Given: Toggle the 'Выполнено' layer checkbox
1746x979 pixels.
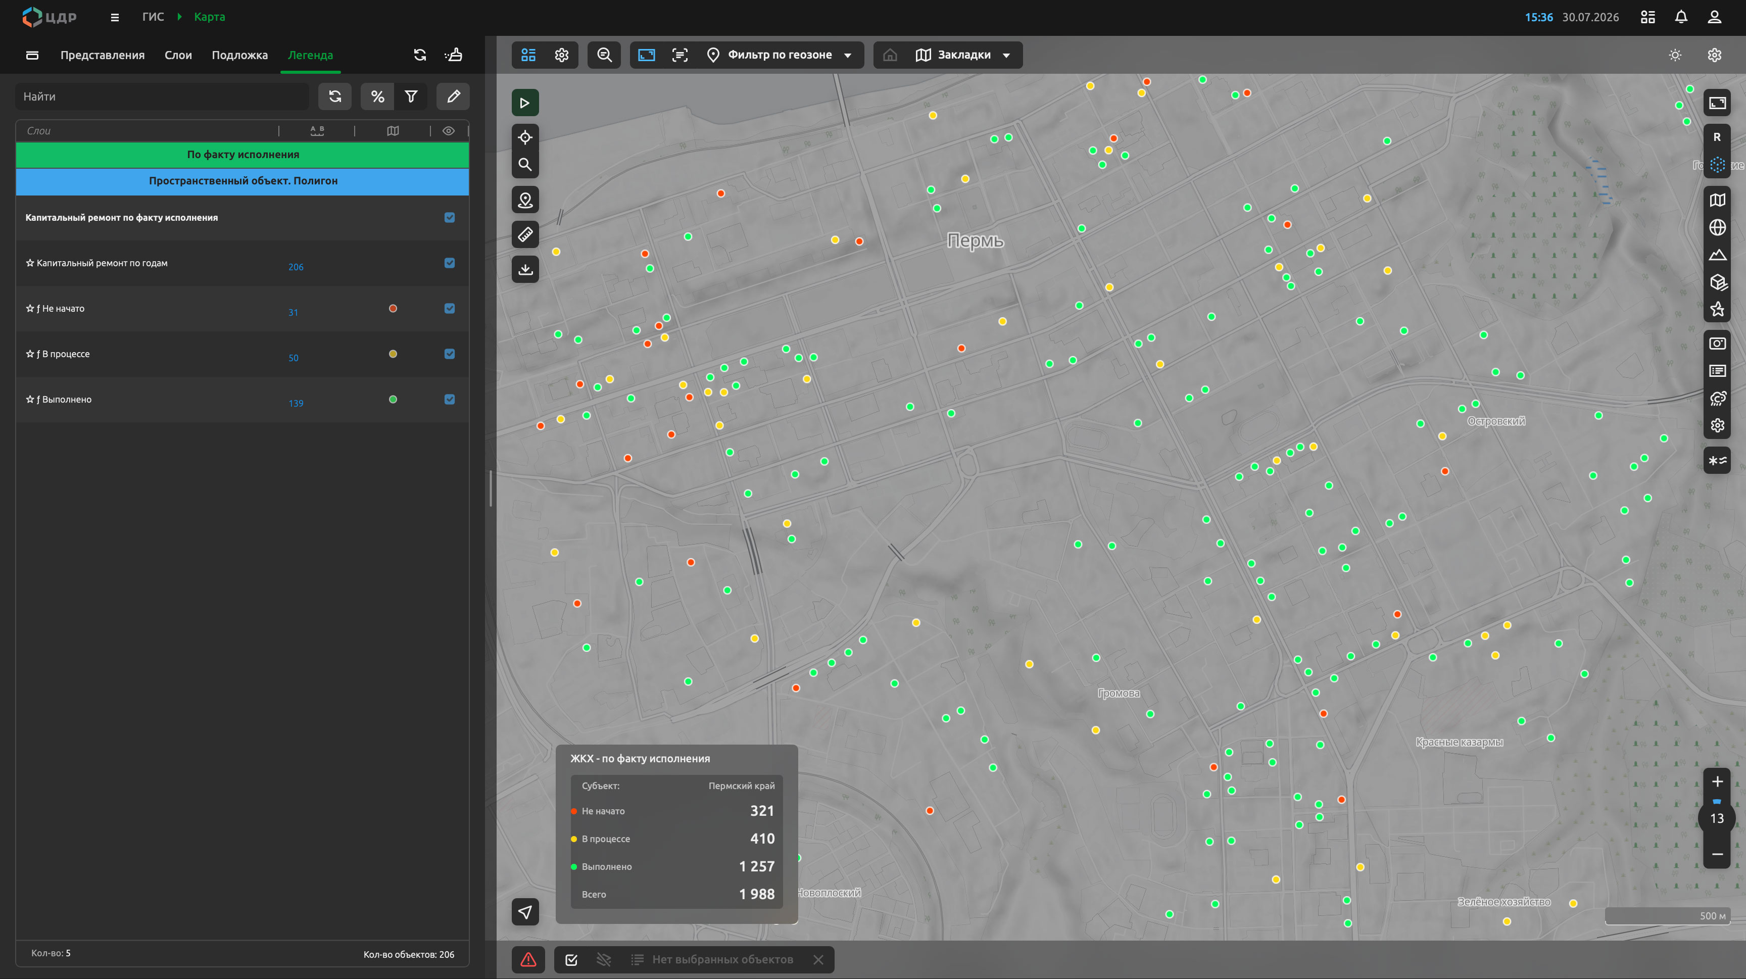Looking at the screenshot, I should click(x=449, y=399).
